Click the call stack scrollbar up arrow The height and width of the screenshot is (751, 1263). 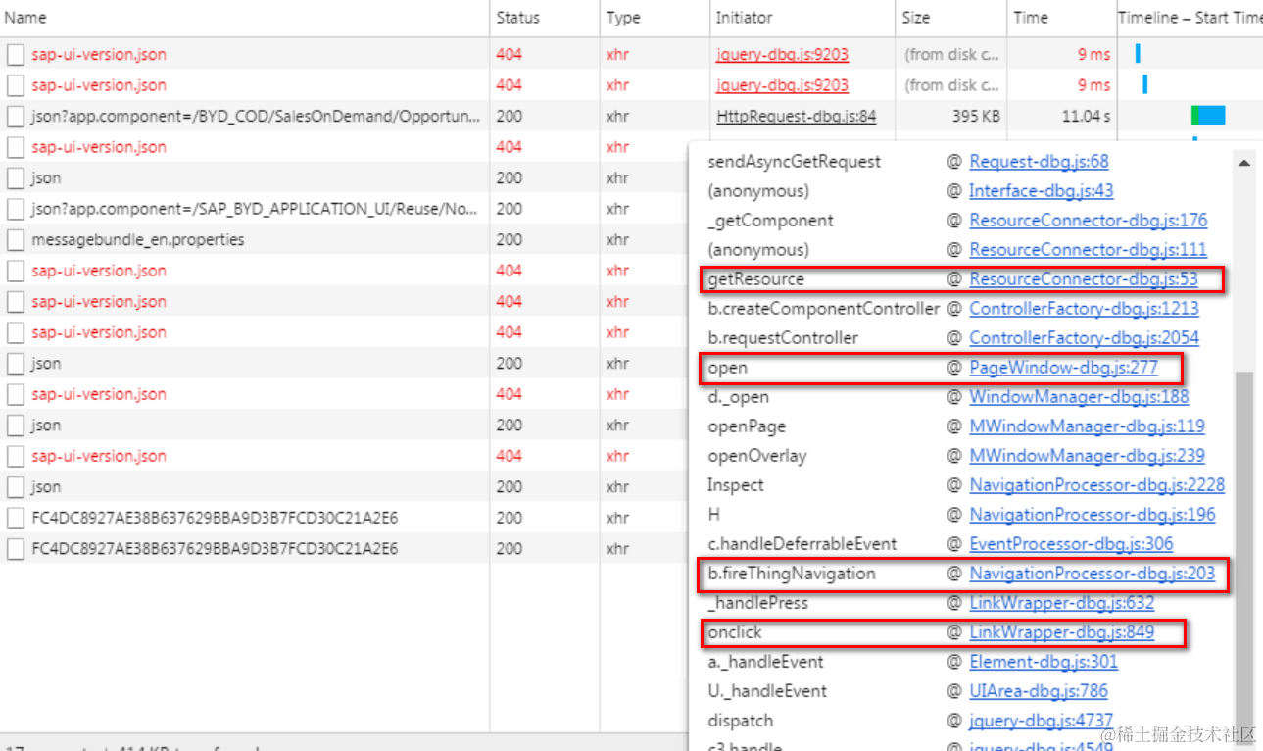pyautogui.click(x=1244, y=163)
